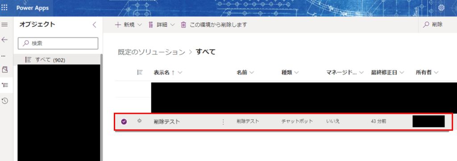Select the Objects list icon in left rail
Viewport: 457px width, 161px height.
(4, 85)
